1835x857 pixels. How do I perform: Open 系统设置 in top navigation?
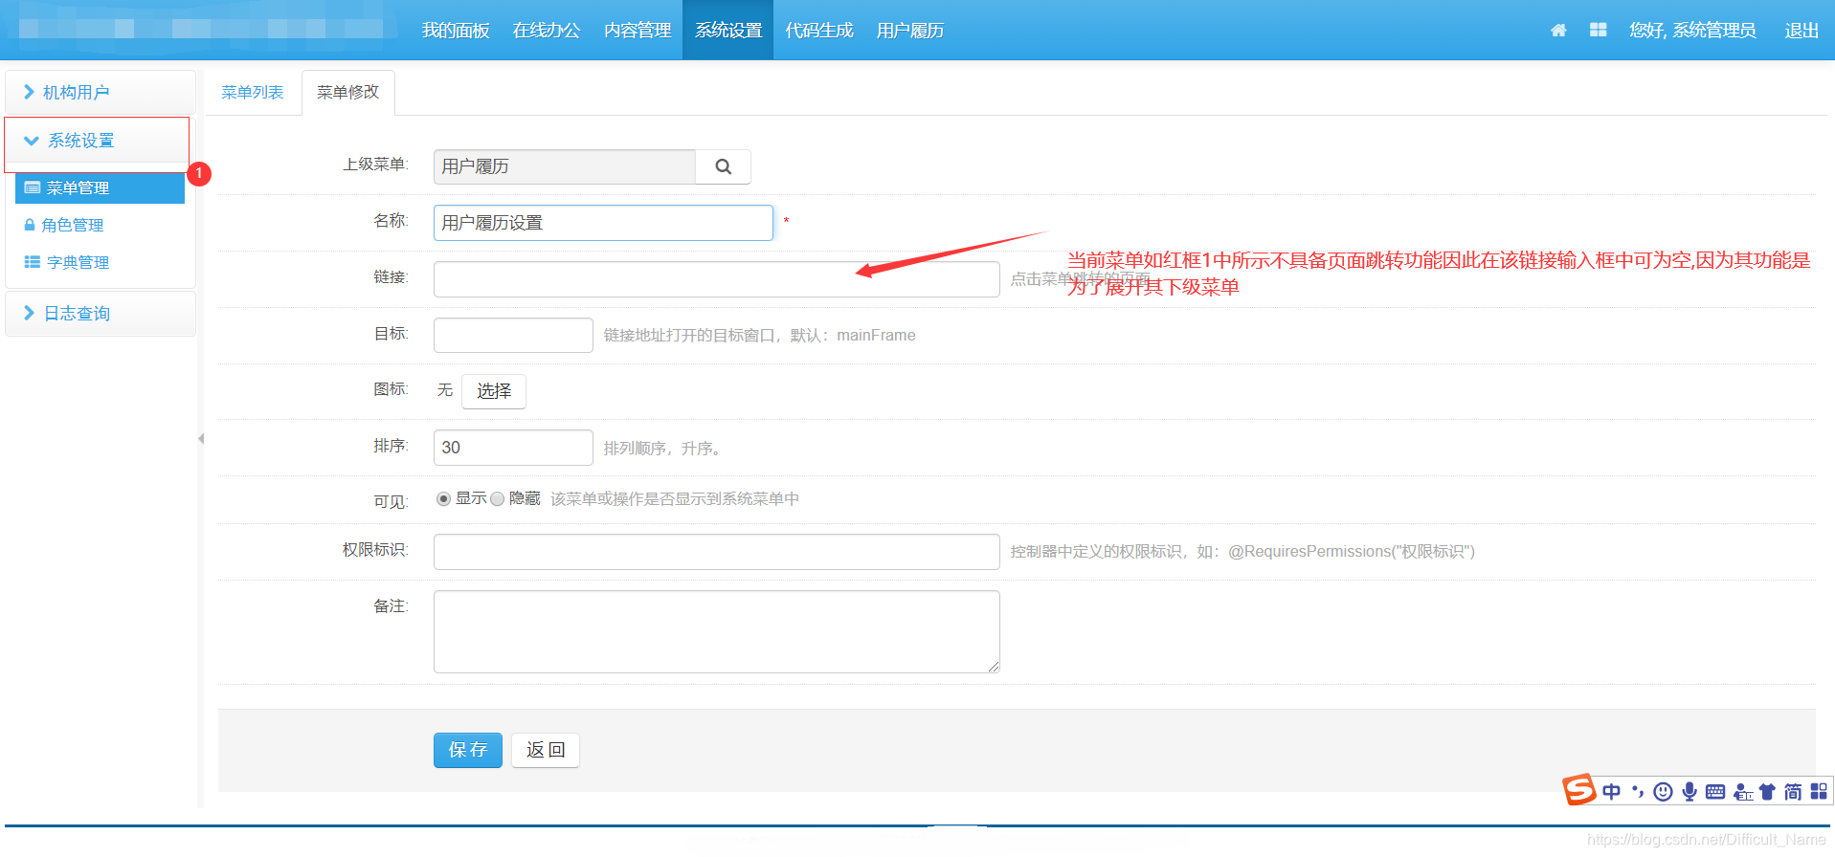point(728,31)
